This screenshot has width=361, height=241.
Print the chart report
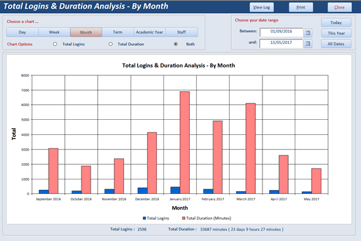[301, 7]
